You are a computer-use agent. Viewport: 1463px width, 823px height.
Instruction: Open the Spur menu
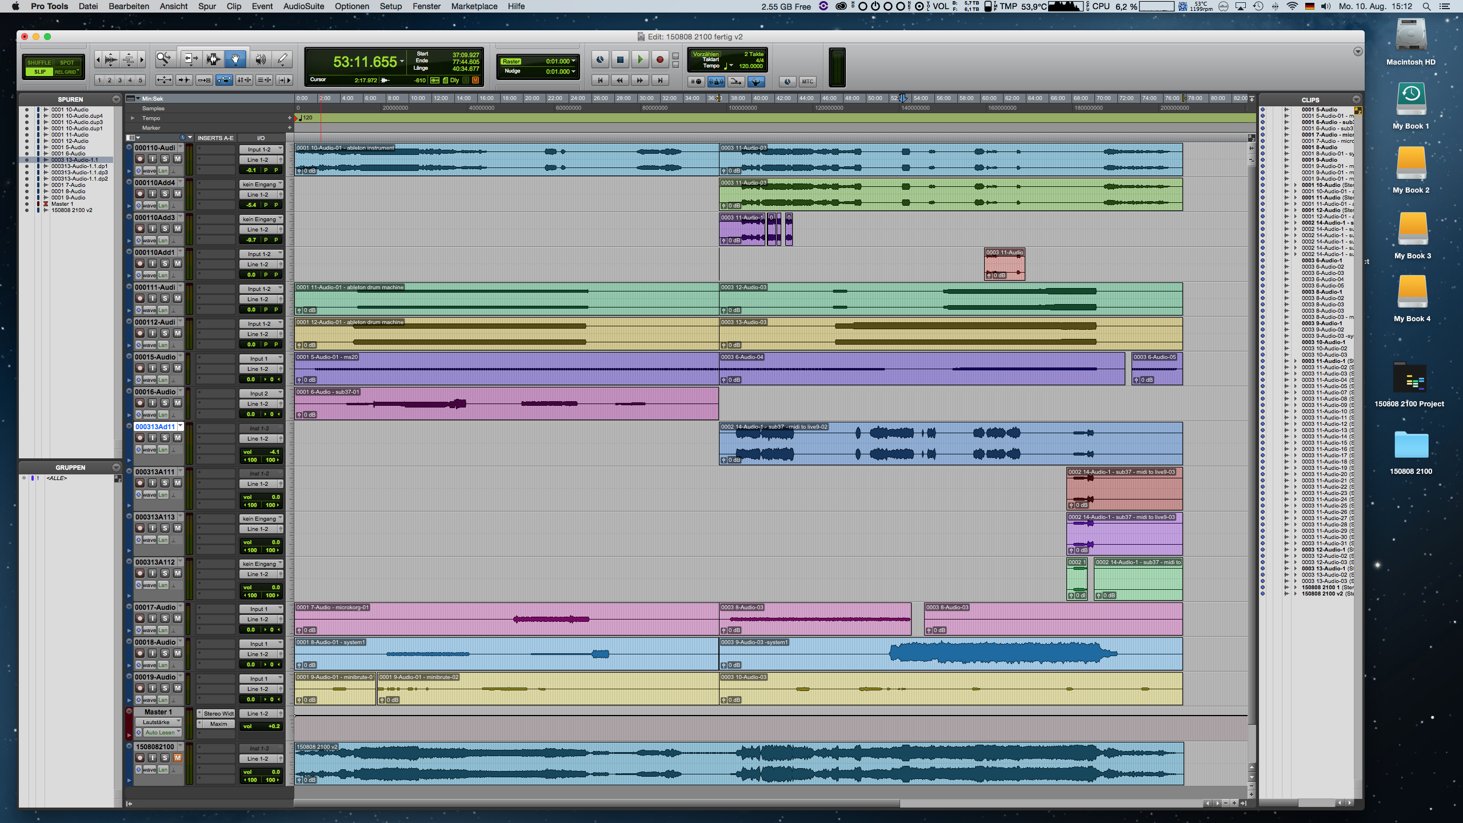[x=207, y=6]
